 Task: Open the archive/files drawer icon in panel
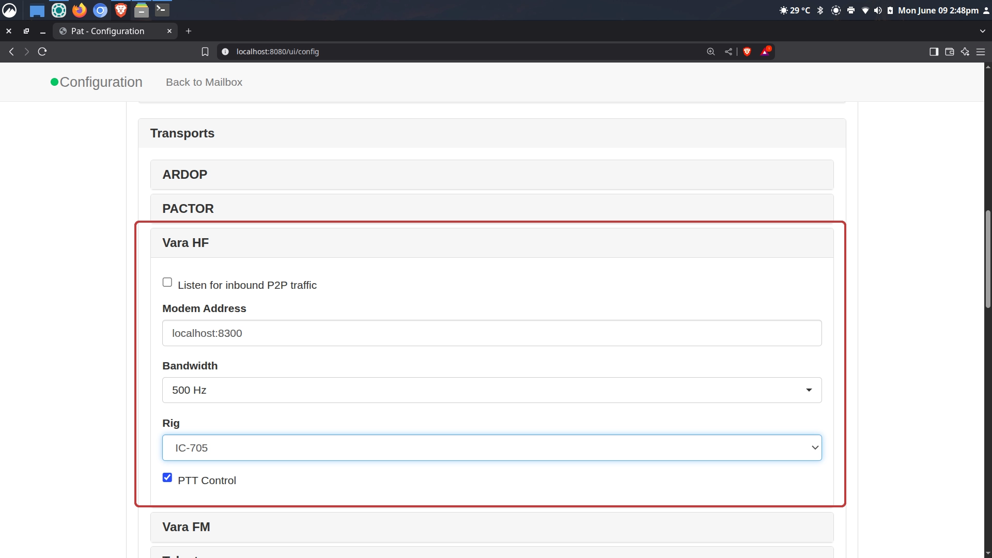[x=141, y=10]
